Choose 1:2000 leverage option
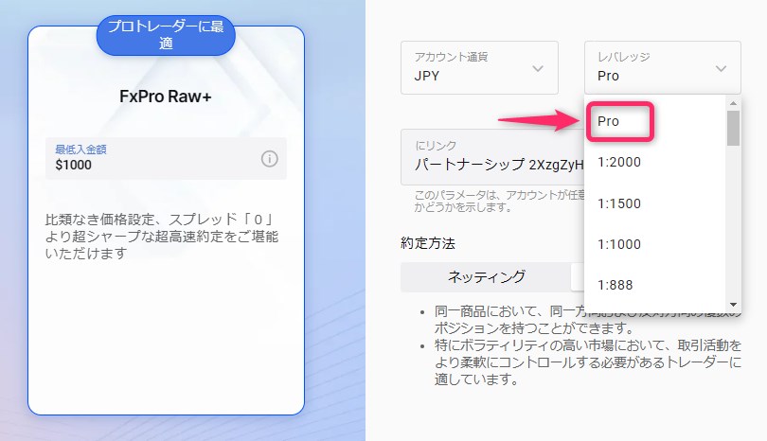Image resolution: width=767 pixels, height=441 pixels. pyautogui.click(x=654, y=163)
